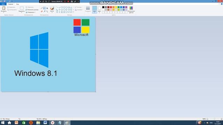The height and width of the screenshot is (125, 223).
Task: Click the zoom out minus button
Action: pos(207,119)
